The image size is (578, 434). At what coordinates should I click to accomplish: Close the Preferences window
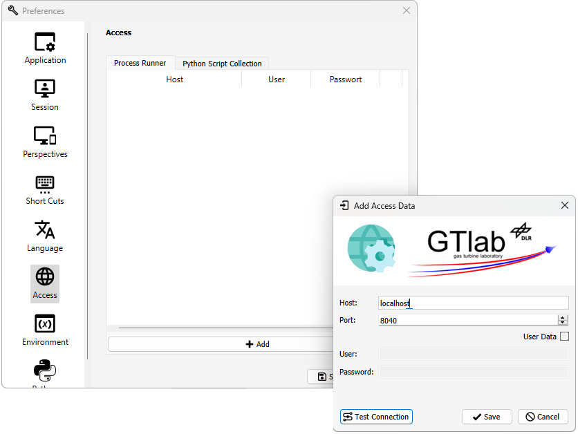point(407,10)
